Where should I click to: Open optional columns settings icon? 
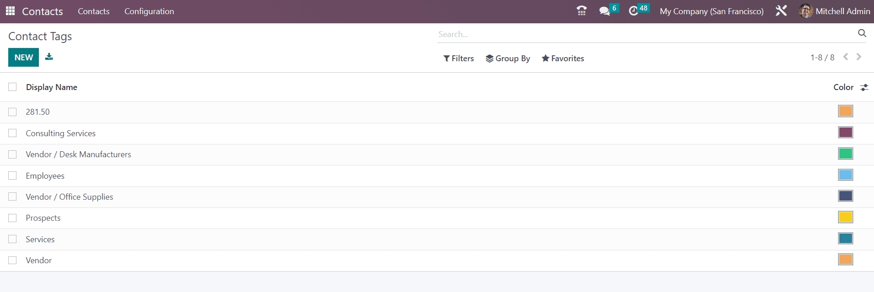click(x=864, y=87)
